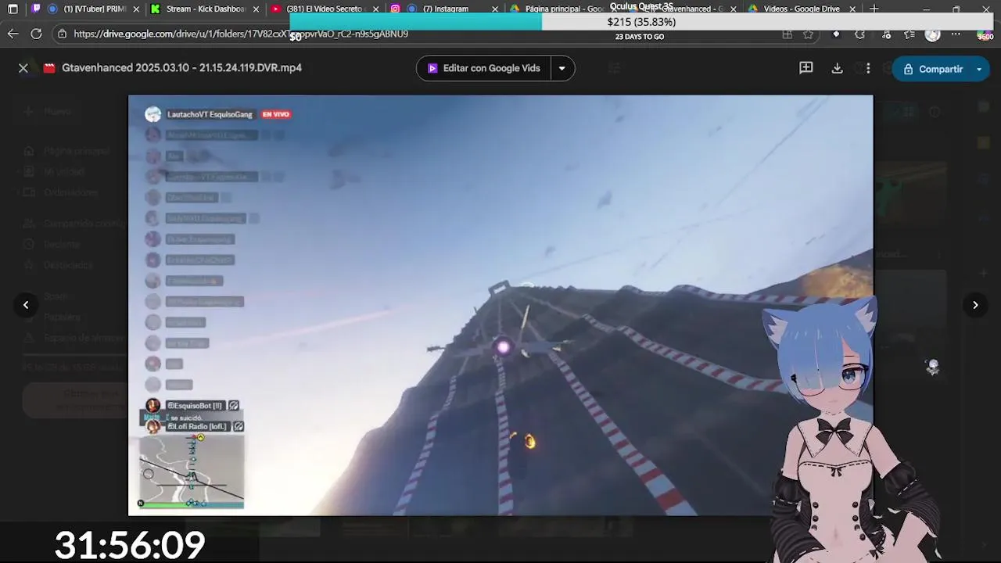Add a comment using the comment icon

point(806,68)
